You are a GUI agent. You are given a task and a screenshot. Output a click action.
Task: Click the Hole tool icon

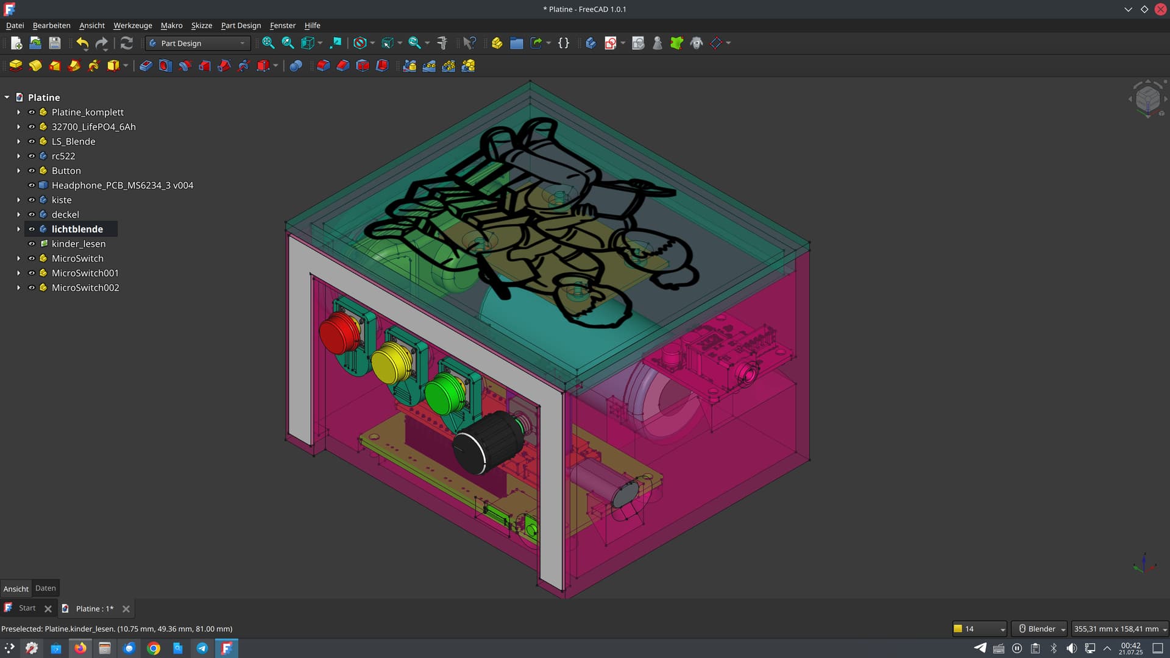(165, 66)
